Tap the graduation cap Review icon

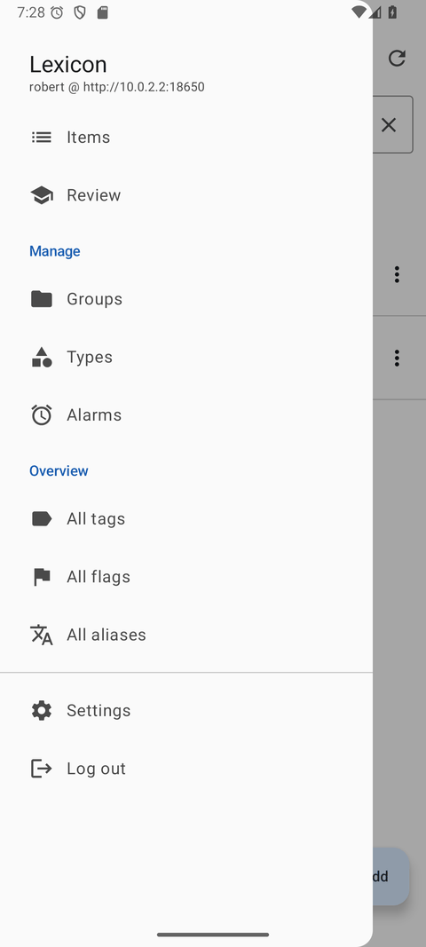42,195
